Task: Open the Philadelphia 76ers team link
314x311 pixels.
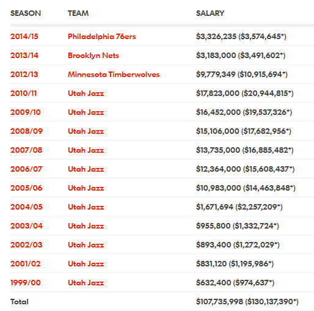Action: [101, 37]
